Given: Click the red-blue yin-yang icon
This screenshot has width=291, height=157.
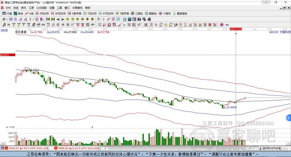Looking at the screenshot, I should [222, 25].
